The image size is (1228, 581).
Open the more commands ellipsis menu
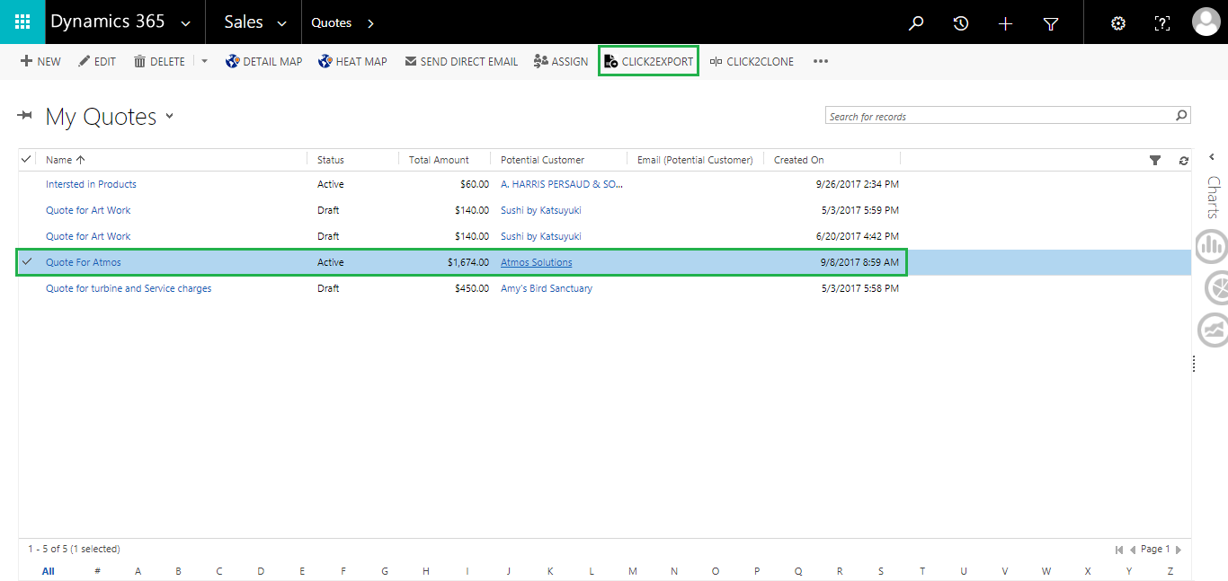pyautogui.click(x=820, y=62)
